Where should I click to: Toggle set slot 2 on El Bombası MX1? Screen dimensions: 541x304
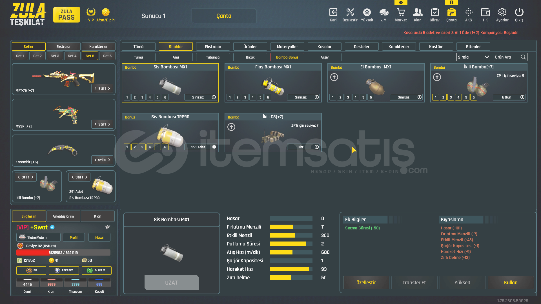point(340,97)
